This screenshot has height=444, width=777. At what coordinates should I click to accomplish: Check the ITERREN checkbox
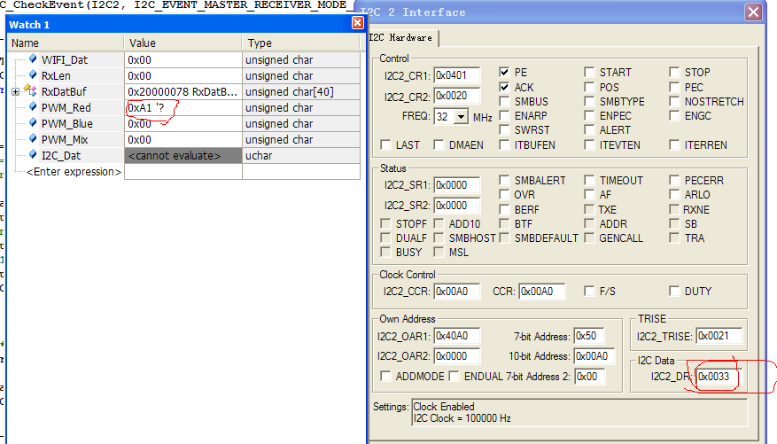(674, 144)
